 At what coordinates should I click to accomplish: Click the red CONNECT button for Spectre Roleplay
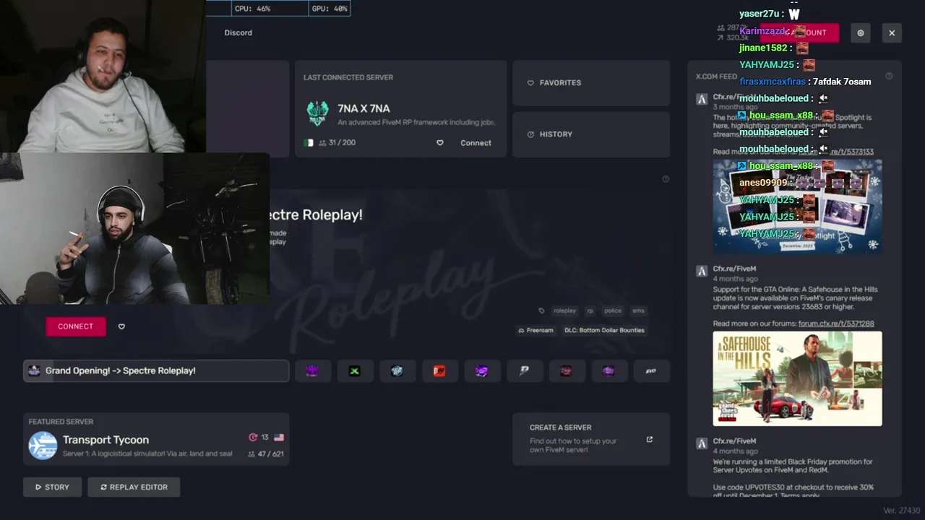click(76, 326)
